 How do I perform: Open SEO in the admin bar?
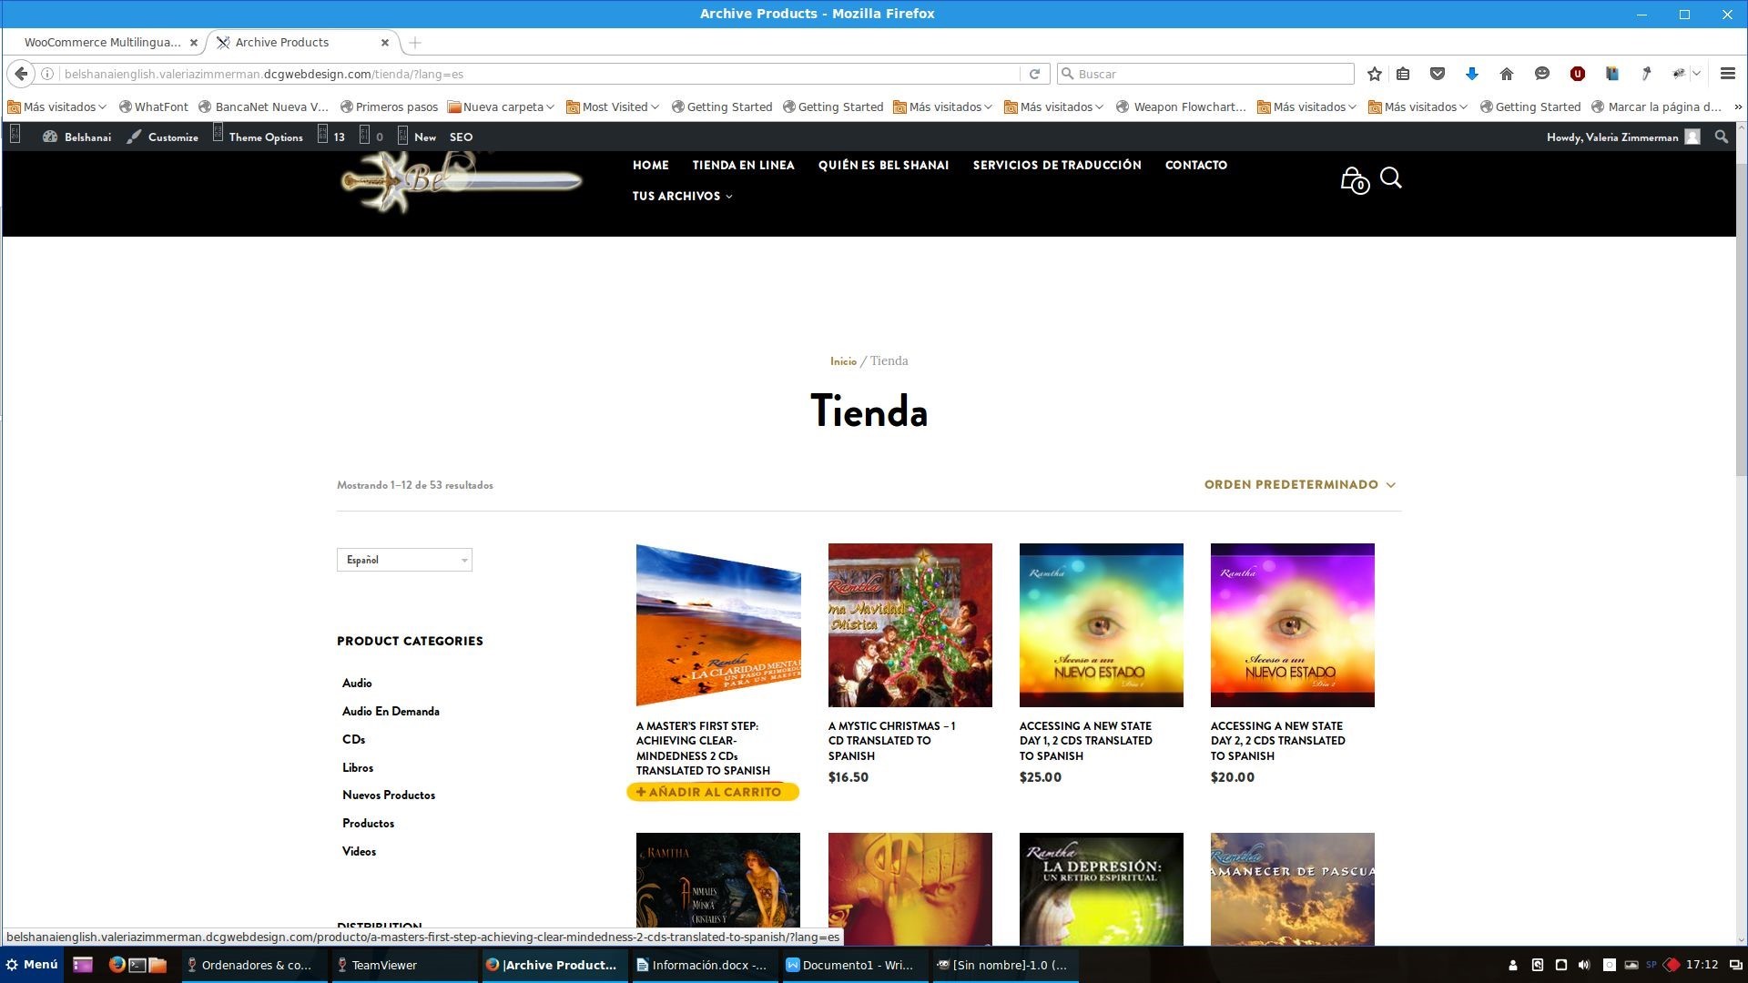(461, 137)
